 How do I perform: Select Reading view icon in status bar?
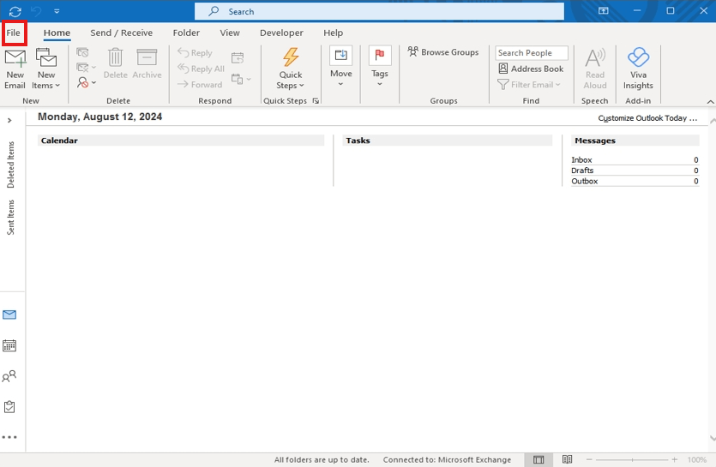pyautogui.click(x=567, y=459)
